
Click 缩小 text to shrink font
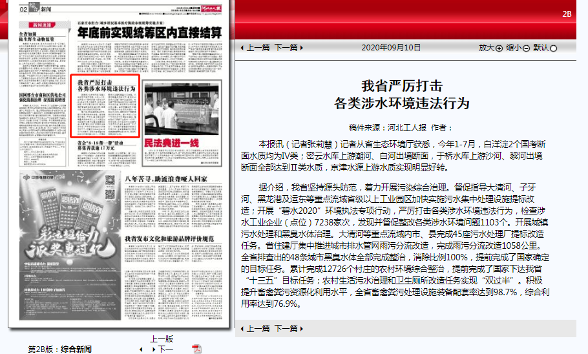[x=513, y=48]
